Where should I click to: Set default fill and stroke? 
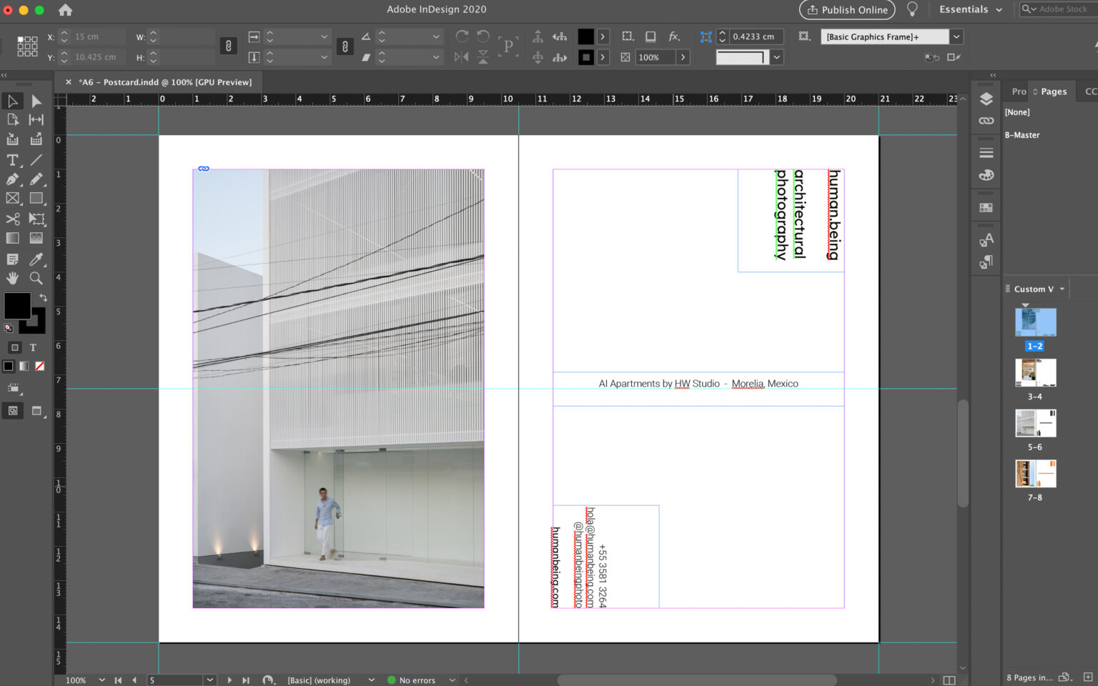(x=9, y=328)
